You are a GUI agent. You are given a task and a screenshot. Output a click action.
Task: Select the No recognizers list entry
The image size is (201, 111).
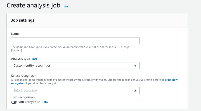click(75, 97)
